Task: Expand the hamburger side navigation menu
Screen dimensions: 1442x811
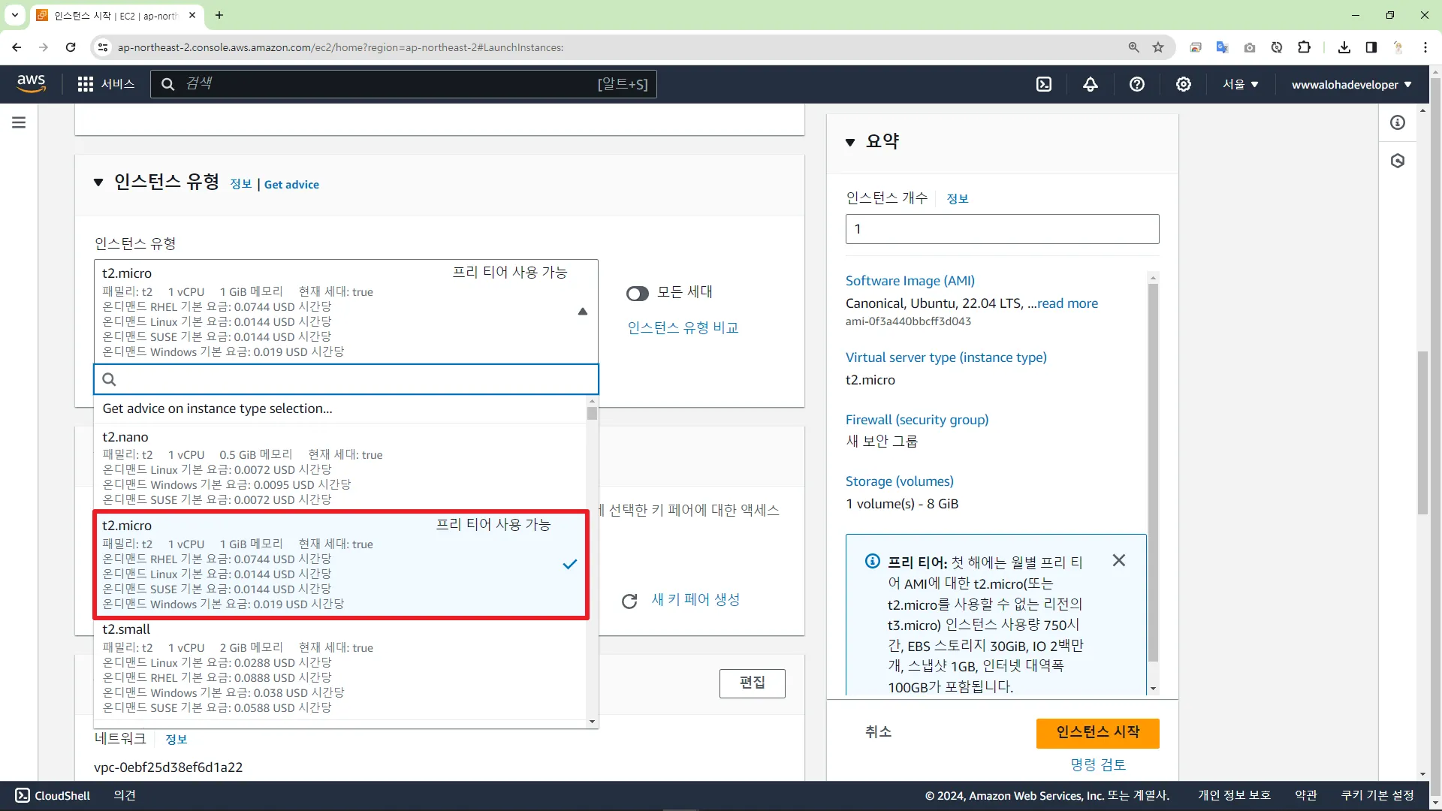Action: click(x=19, y=122)
